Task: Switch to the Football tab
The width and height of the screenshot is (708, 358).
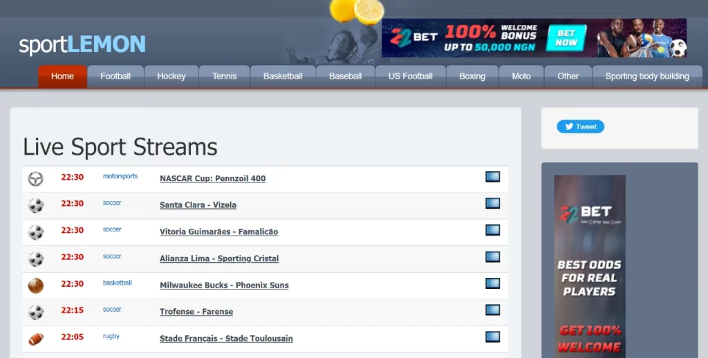Action: pyautogui.click(x=115, y=76)
